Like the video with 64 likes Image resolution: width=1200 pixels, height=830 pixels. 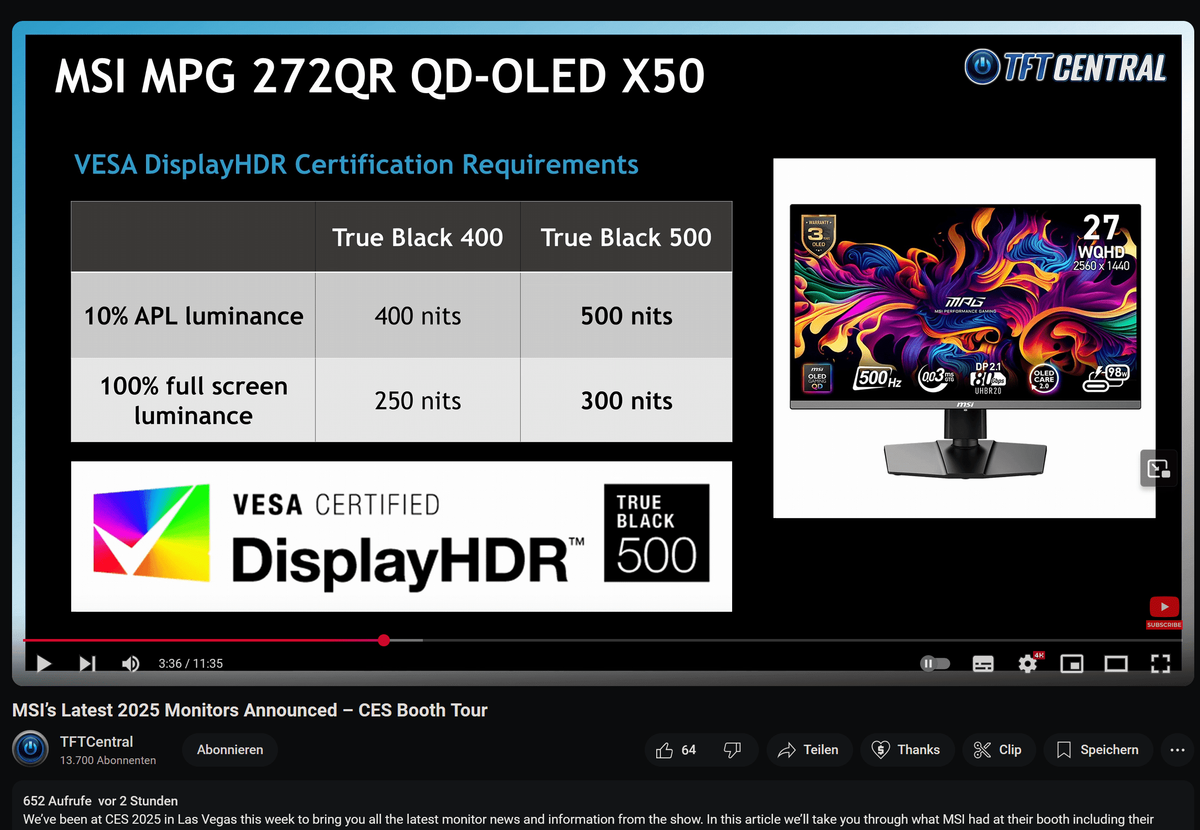[x=676, y=750]
